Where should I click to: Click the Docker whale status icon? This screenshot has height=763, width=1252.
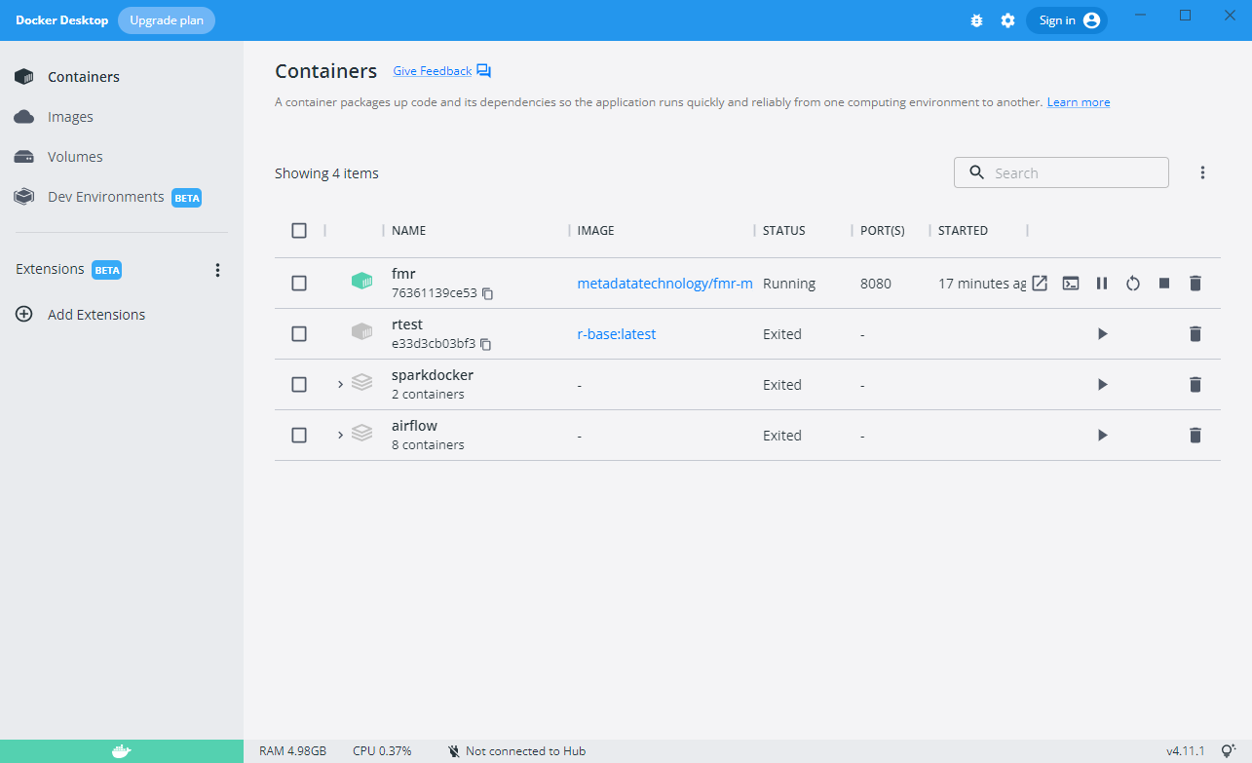(x=121, y=751)
